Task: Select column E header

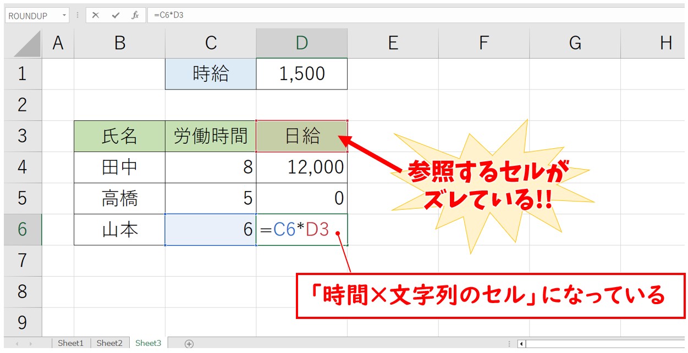Action: click(x=393, y=43)
